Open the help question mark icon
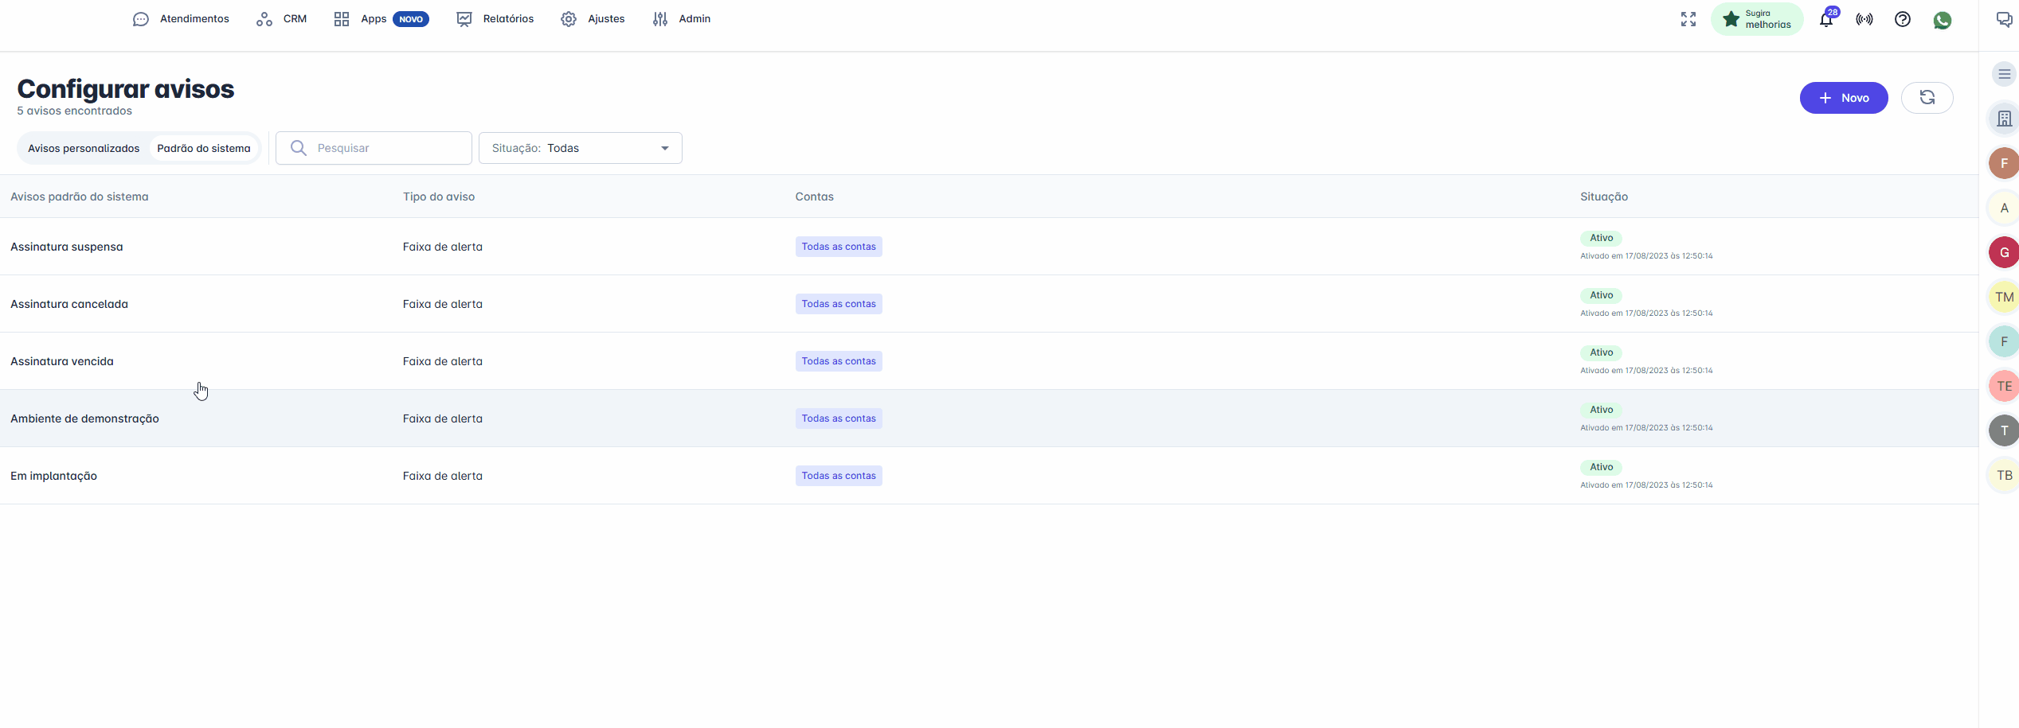 point(1903,19)
